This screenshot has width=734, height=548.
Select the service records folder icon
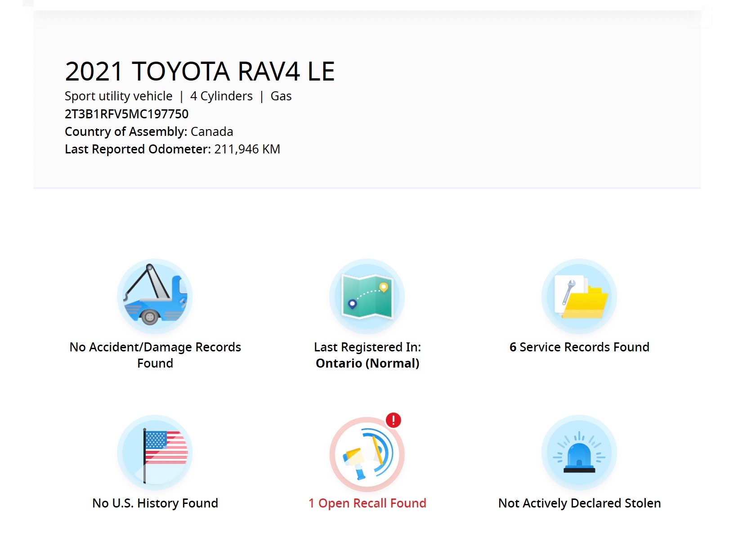point(579,296)
